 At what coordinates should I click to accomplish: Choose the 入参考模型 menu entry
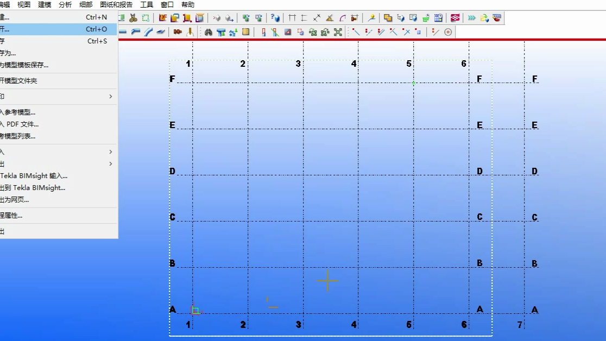(x=58, y=112)
